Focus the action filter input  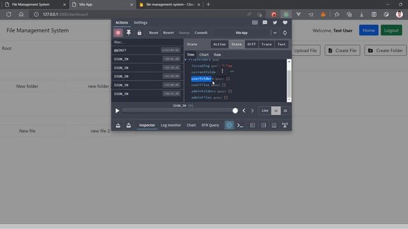click(x=147, y=42)
